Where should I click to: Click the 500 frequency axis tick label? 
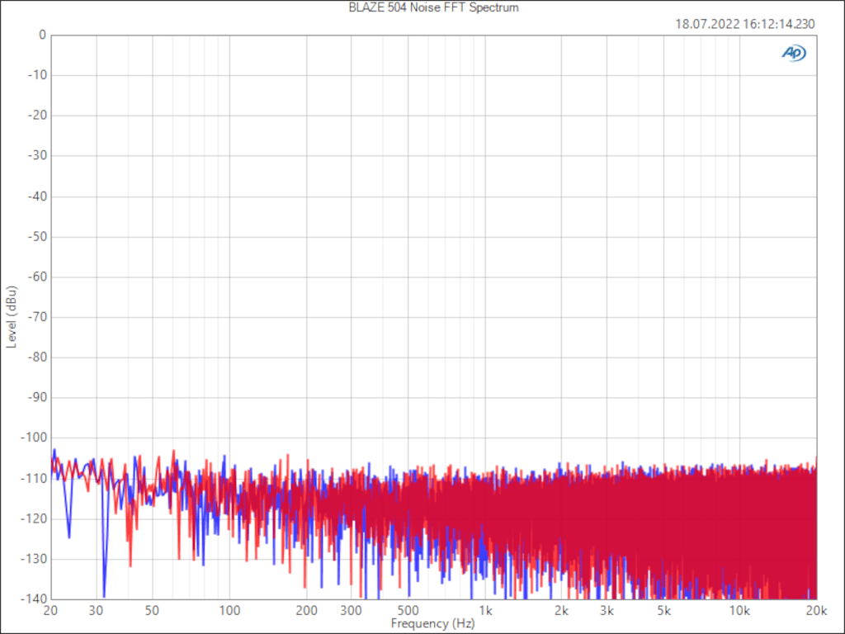(408, 611)
